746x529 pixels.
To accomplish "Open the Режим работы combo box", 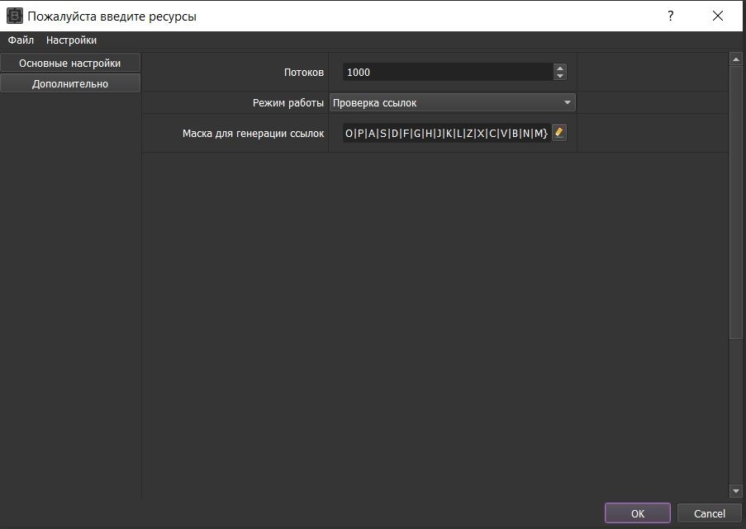I will point(452,102).
